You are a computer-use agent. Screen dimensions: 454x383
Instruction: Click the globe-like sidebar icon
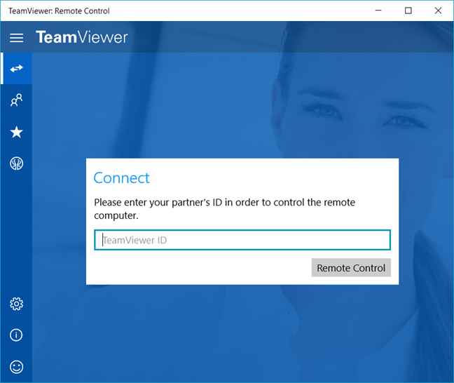pos(17,163)
